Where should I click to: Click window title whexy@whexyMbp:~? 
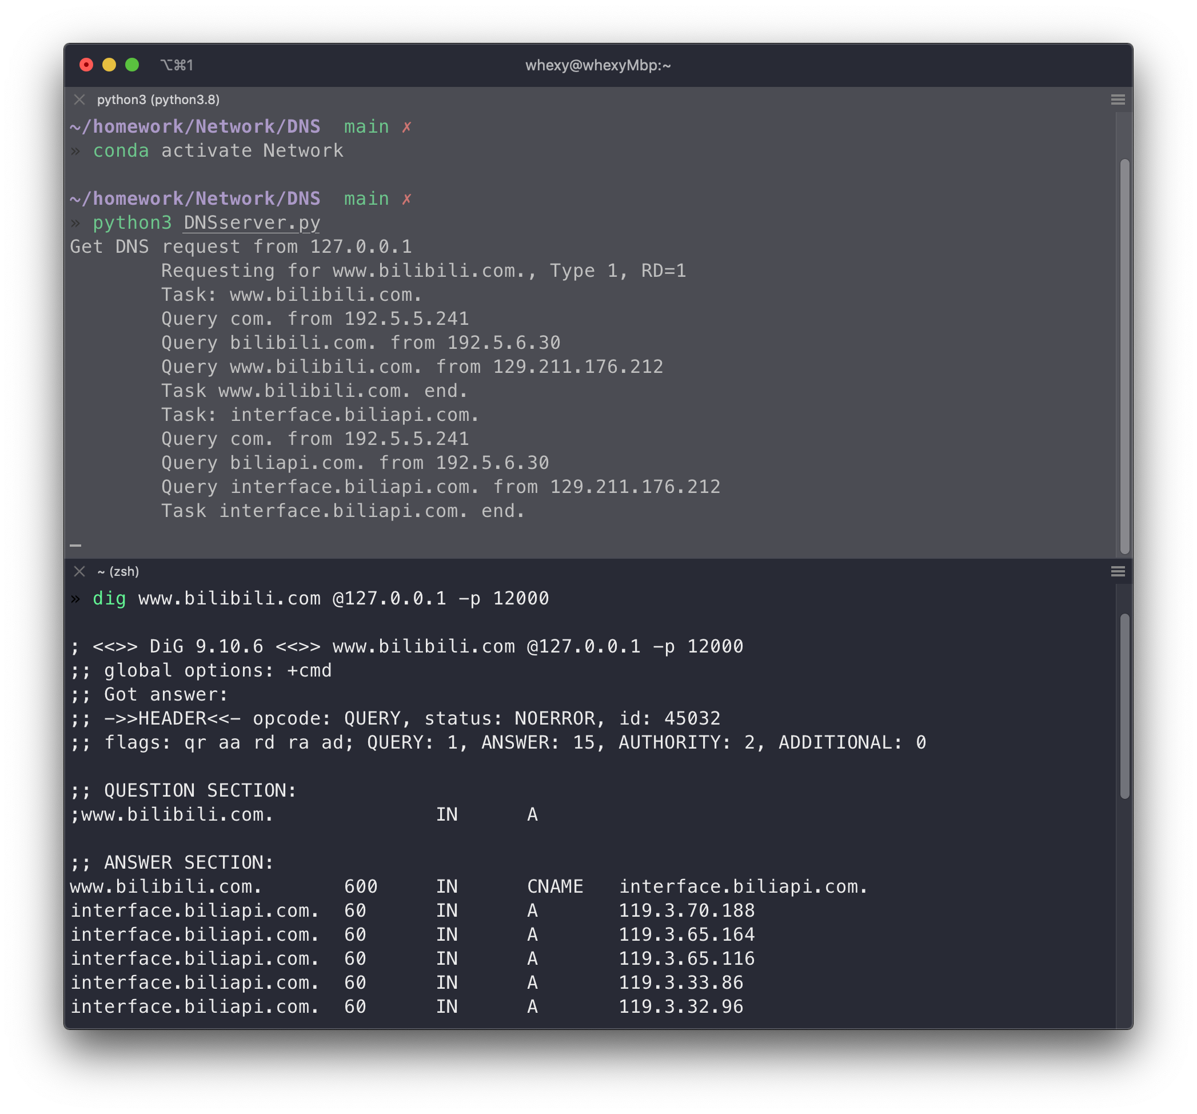(598, 65)
